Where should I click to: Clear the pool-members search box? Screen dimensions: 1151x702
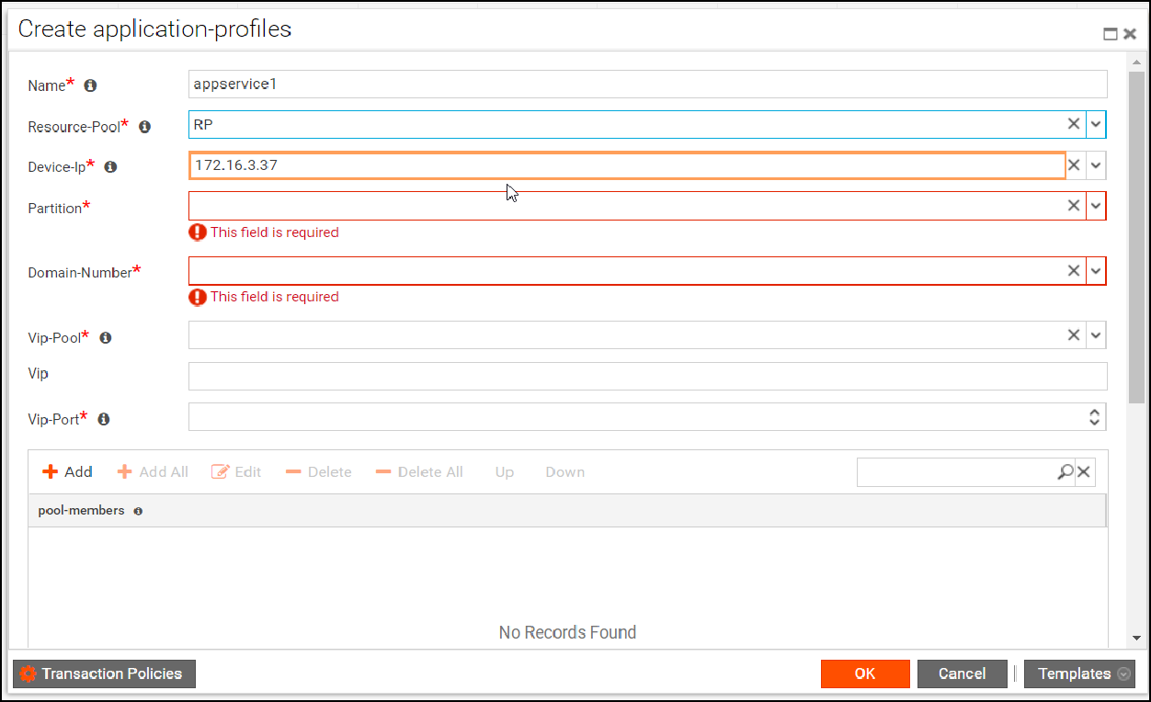click(x=1084, y=472)
